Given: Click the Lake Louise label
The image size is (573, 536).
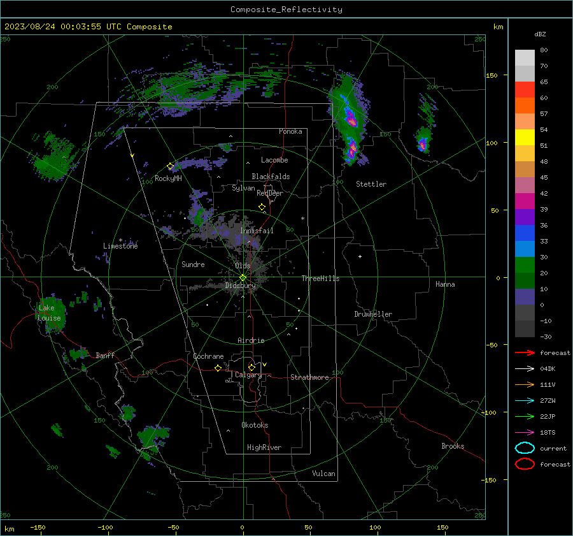Looking at the screenshot, I should click(x=49, y=313).
